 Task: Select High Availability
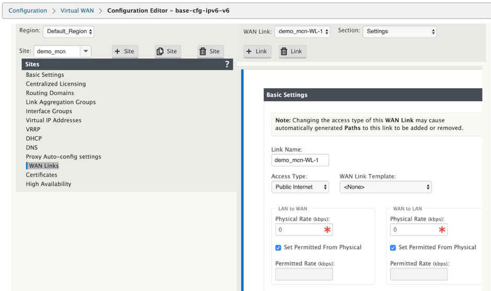click(x=49, y=184)
